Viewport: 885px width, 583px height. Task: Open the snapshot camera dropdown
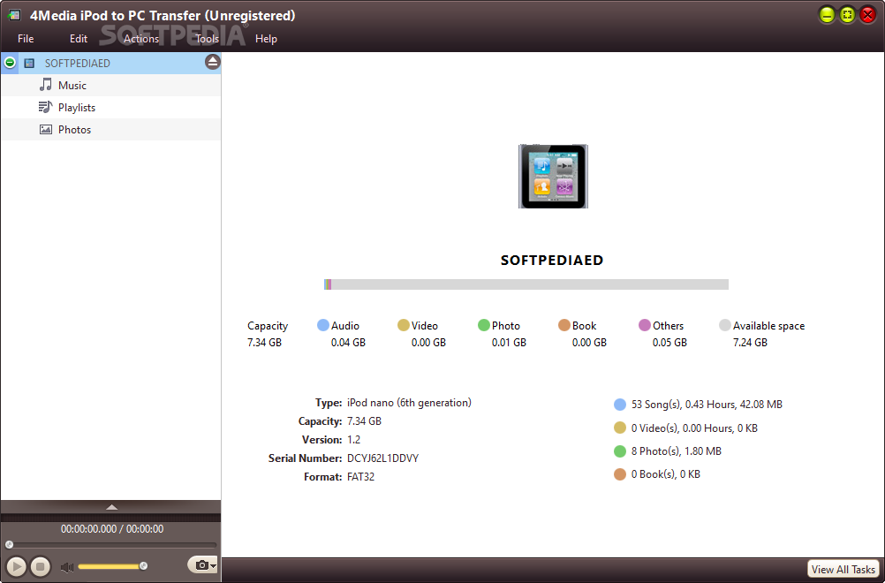(202, 564)
